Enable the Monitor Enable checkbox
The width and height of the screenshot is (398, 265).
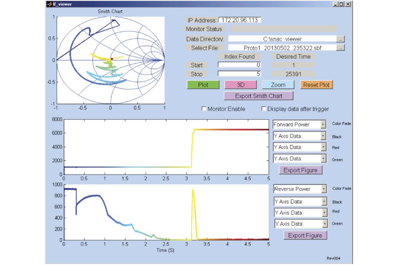tap(203, 109)
